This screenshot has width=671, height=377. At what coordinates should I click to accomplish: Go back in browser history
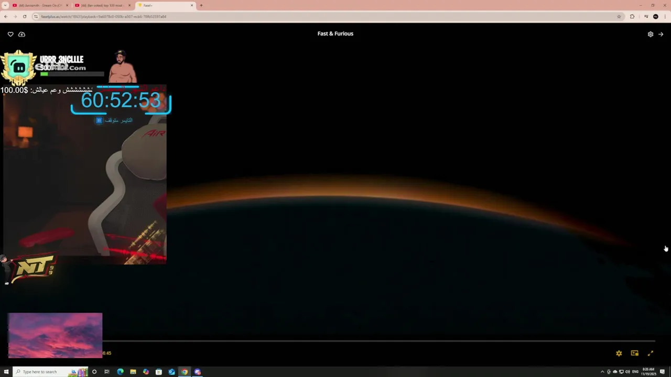point(5,16)
